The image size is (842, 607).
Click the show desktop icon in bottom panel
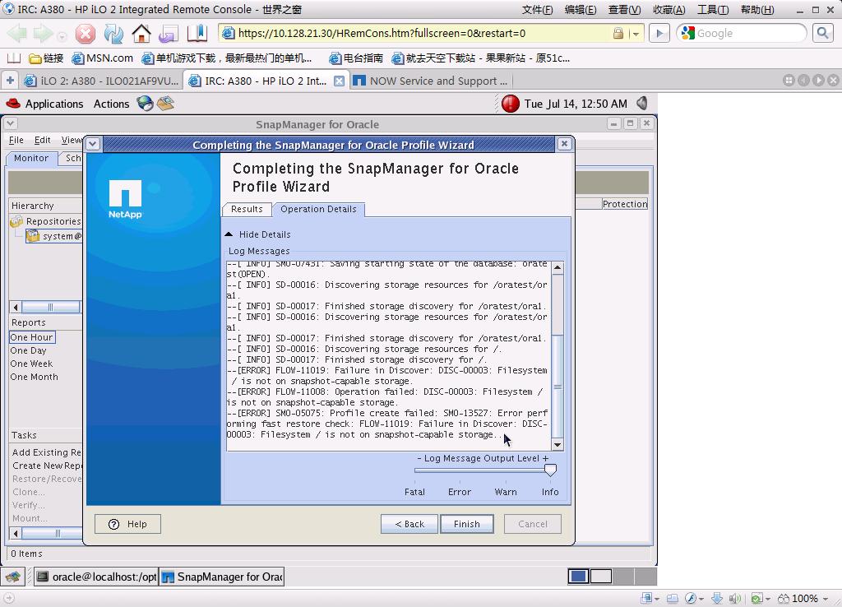click(14, 577)
